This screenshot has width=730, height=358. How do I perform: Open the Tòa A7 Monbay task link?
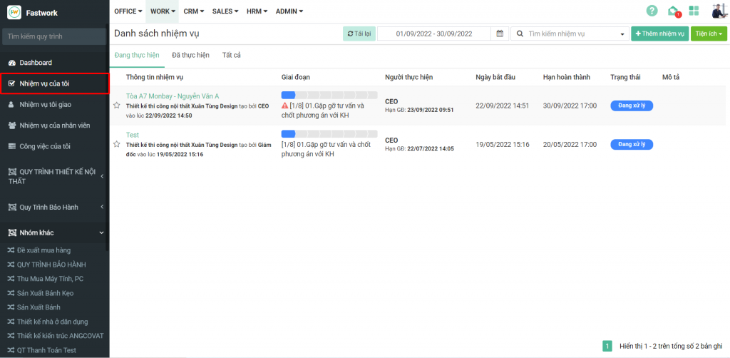click(173, 96)
